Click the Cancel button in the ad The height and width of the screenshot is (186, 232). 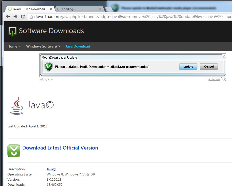coord(209,67)
